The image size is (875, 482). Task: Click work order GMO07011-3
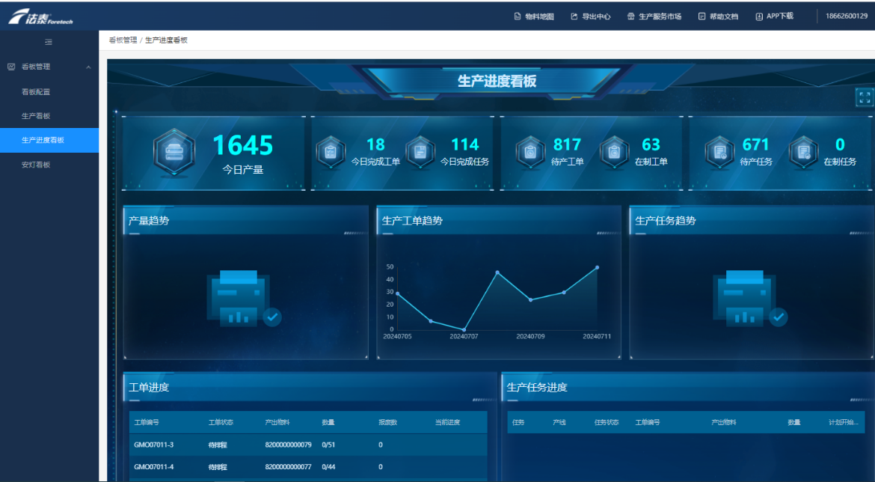click(154, 445)
